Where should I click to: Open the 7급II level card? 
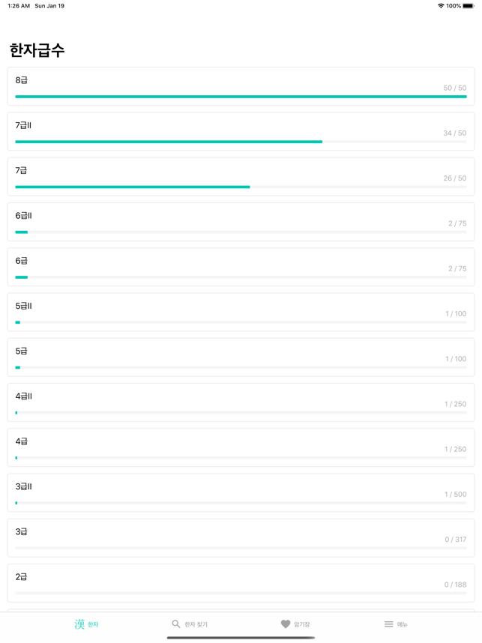click(241, 132)
